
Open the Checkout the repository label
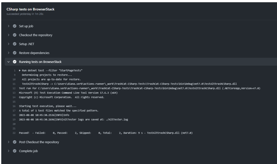pyautogui.click(x=36, y=35)
